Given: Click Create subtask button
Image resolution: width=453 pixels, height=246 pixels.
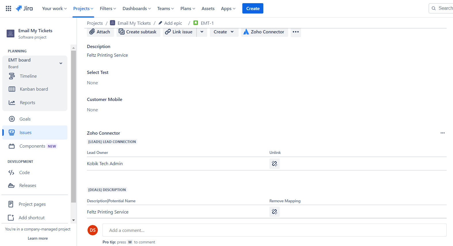Looking at the screenshot, I should point(138,32).
